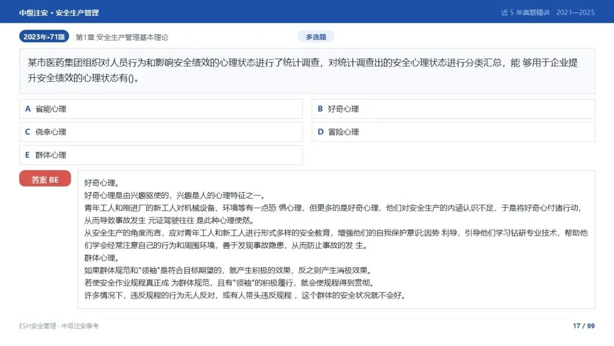Viewport: 614px width, 346px height.
Task: Click the red 答案 BE badge
Action: pos(45,179)
